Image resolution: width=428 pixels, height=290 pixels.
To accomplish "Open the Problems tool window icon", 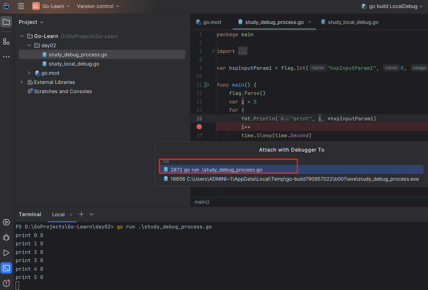I will pos(6,283).
